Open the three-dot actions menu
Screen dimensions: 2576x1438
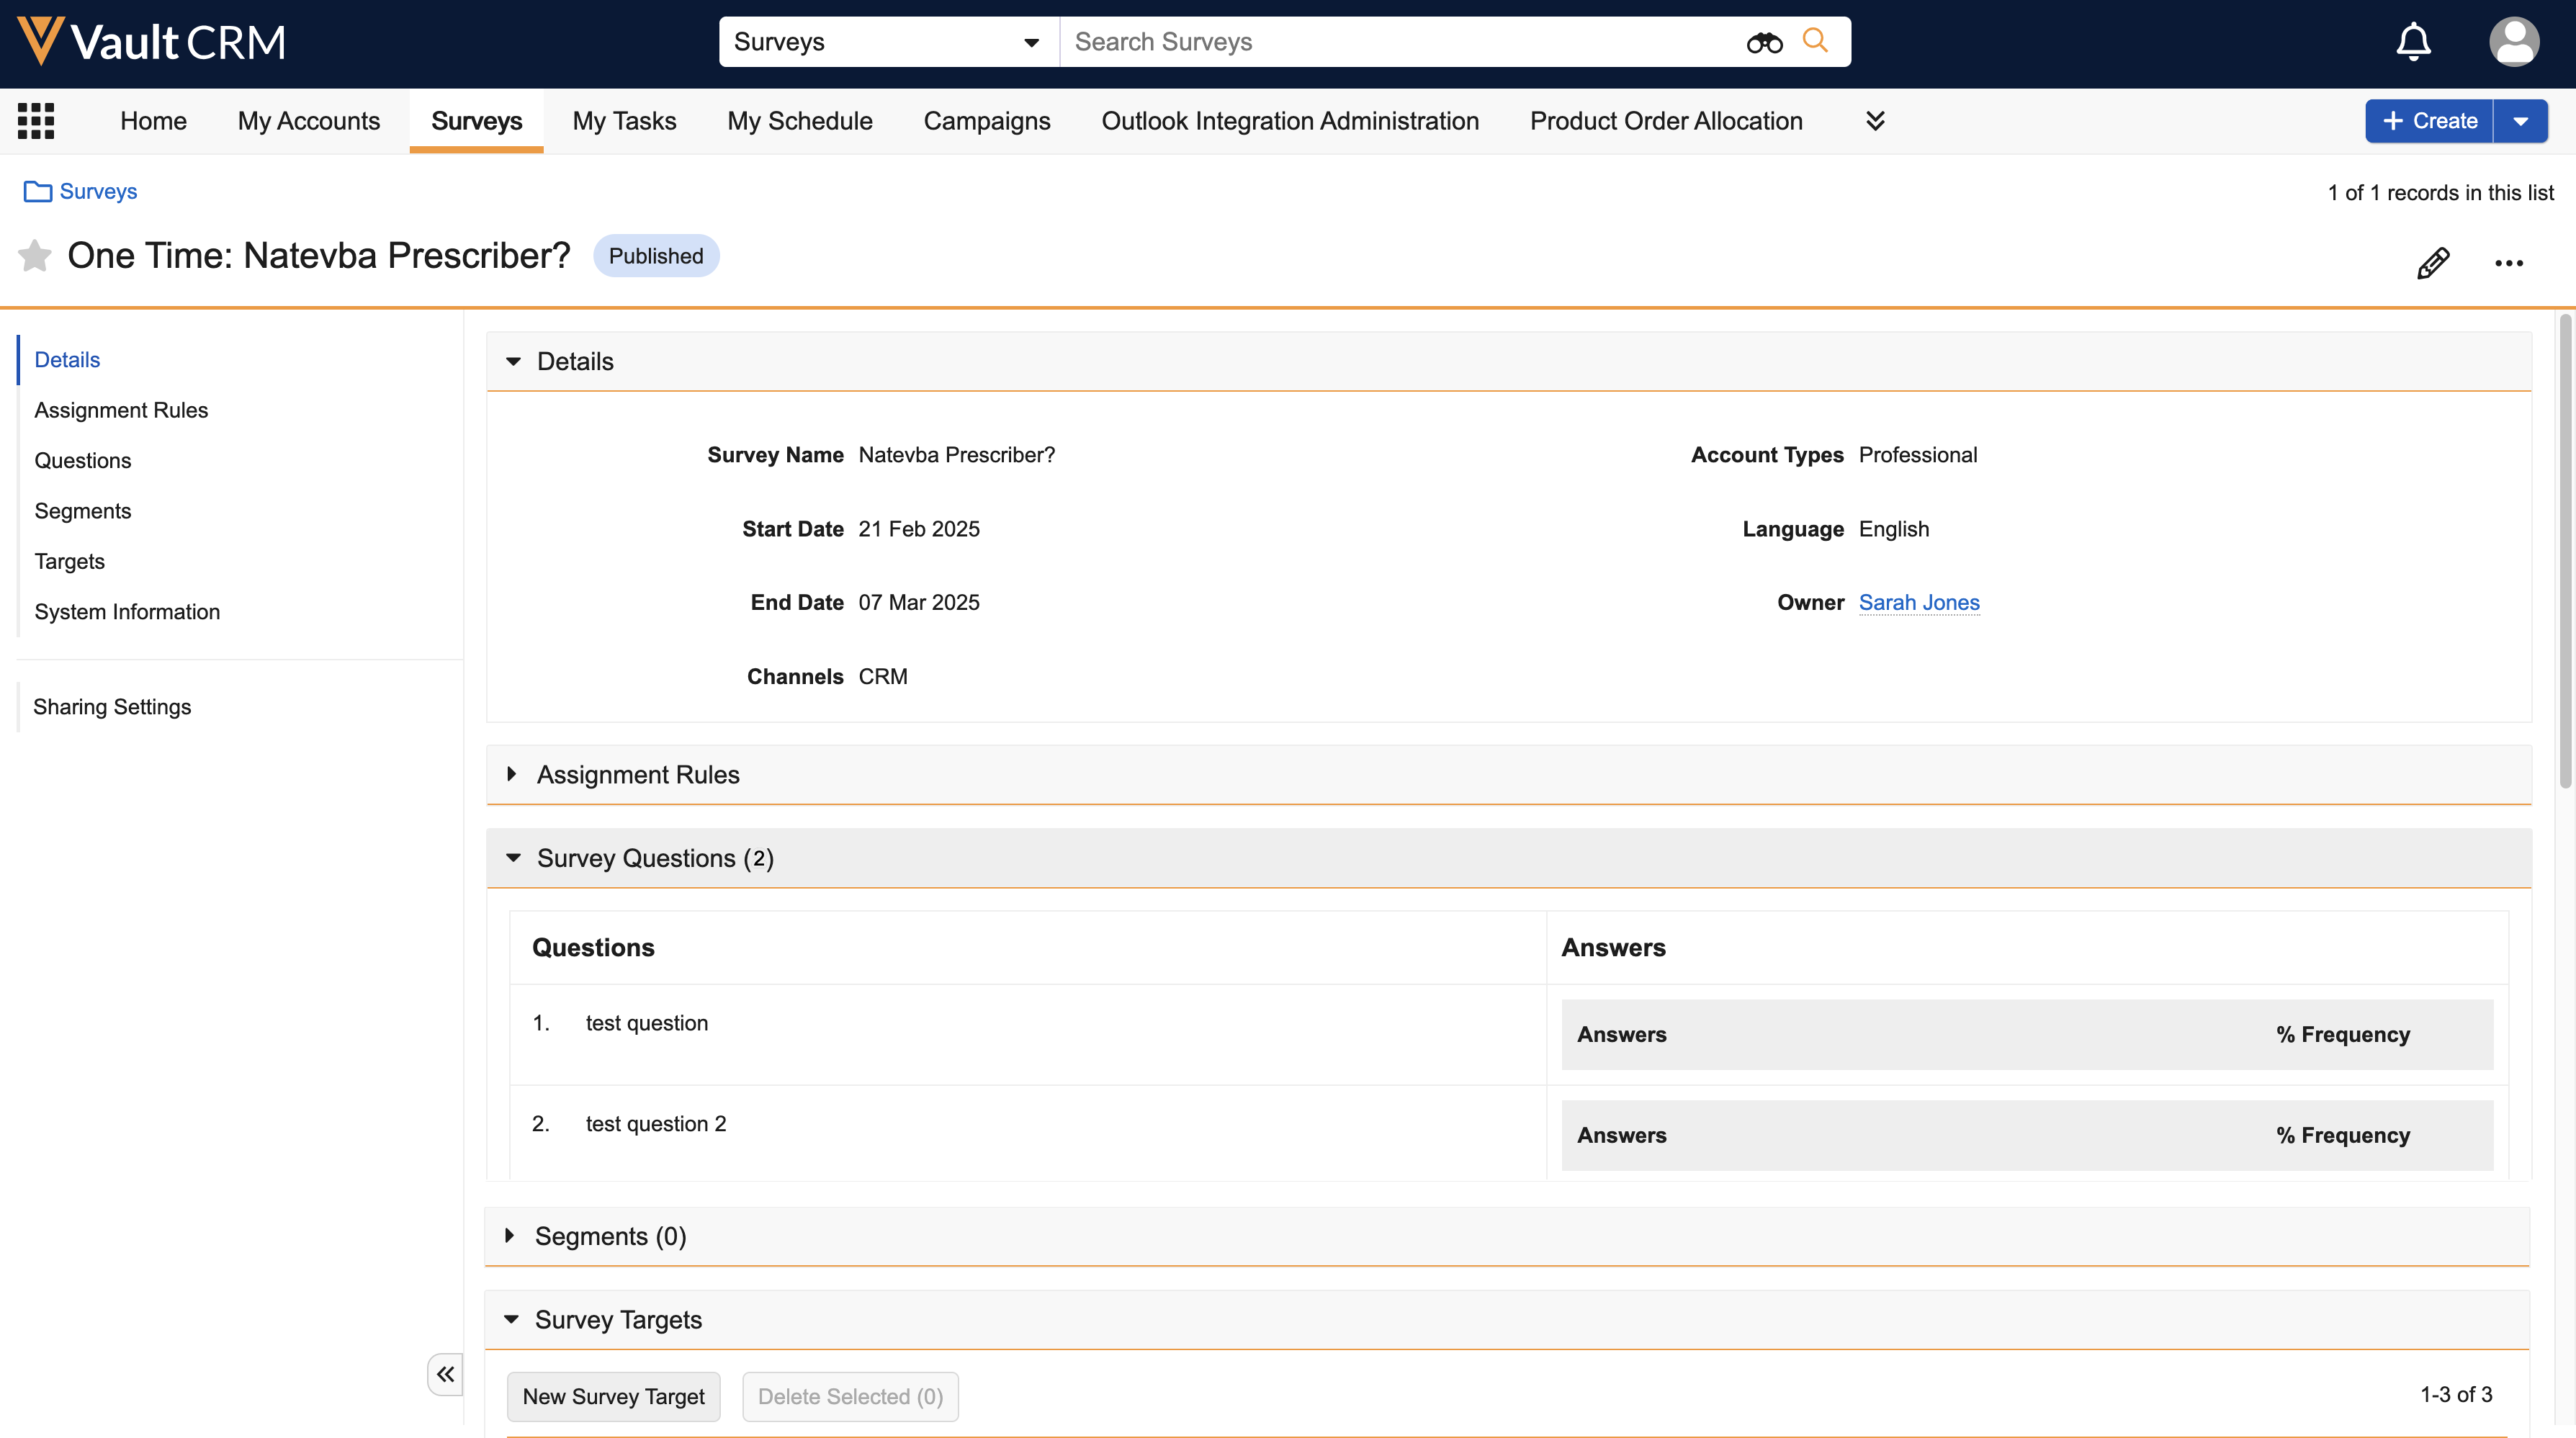tap(2508, 263)
